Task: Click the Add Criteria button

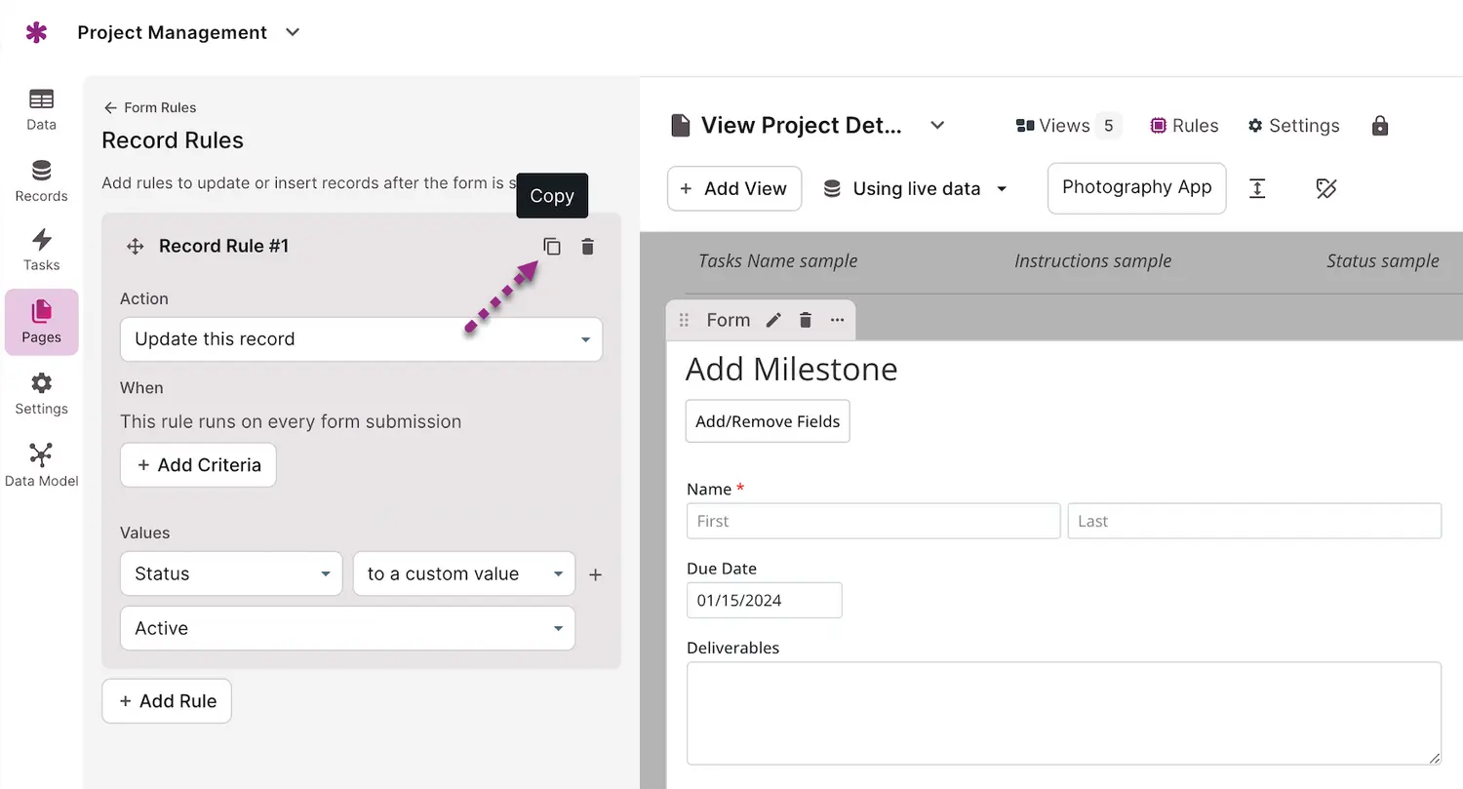Action: pos(198,465)
